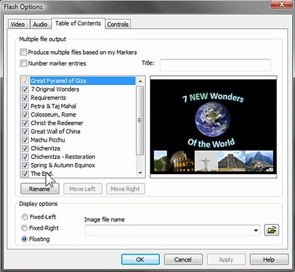Uncheck the Colosseum, Rome marker checkbox
This screenshot has height=272, width=295.
(25, 115)
